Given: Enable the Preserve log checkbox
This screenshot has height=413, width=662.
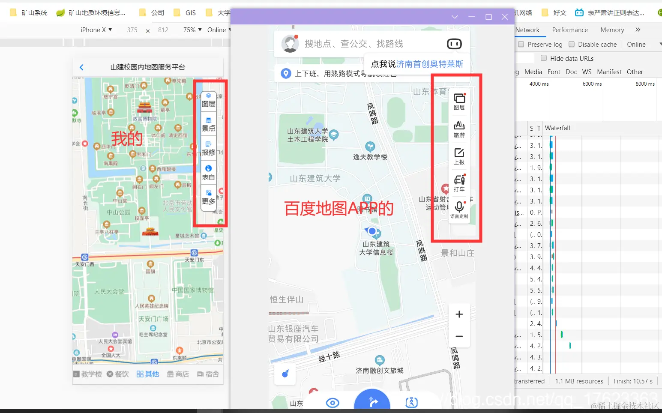Looking at the screenshot, I should tap(521, 44).
